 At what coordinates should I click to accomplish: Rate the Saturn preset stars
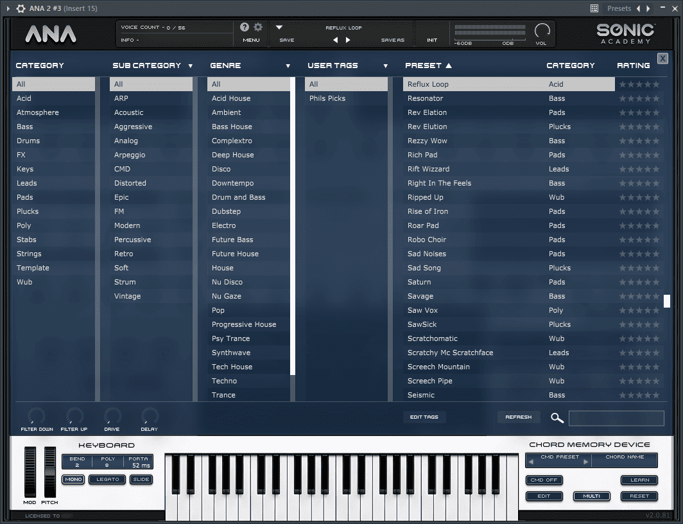(639, 283)
